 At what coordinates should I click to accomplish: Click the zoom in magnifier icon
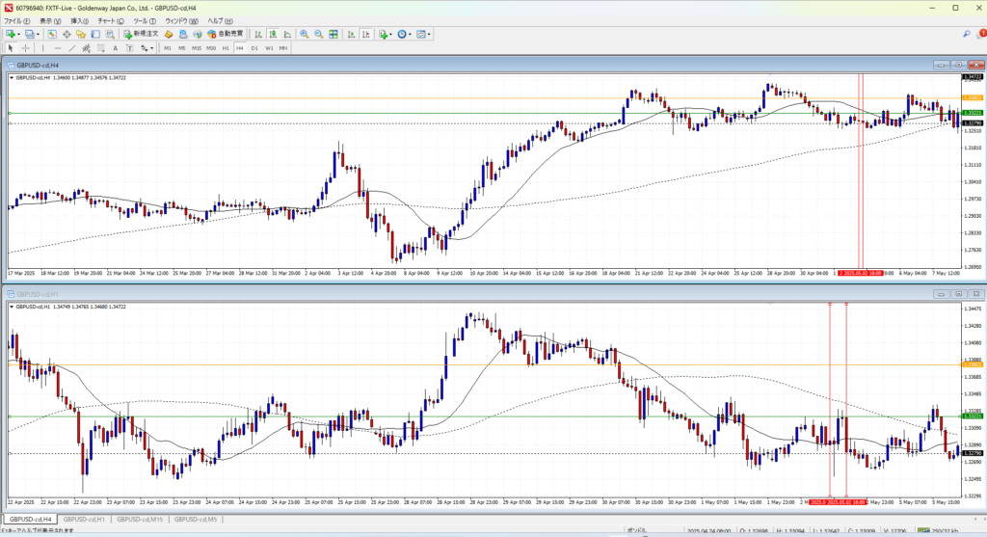tap(304, 34)
